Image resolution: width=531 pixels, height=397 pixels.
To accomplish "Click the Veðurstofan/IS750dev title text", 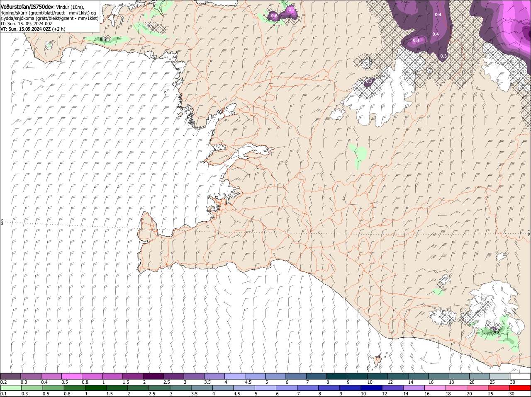I will [x=27, y=7].
